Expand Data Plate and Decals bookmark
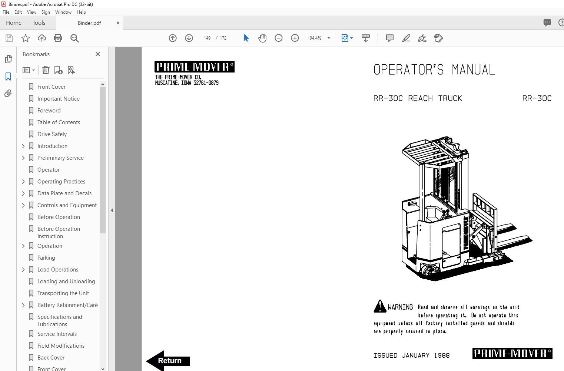The image size is (564, 371). 23,193
